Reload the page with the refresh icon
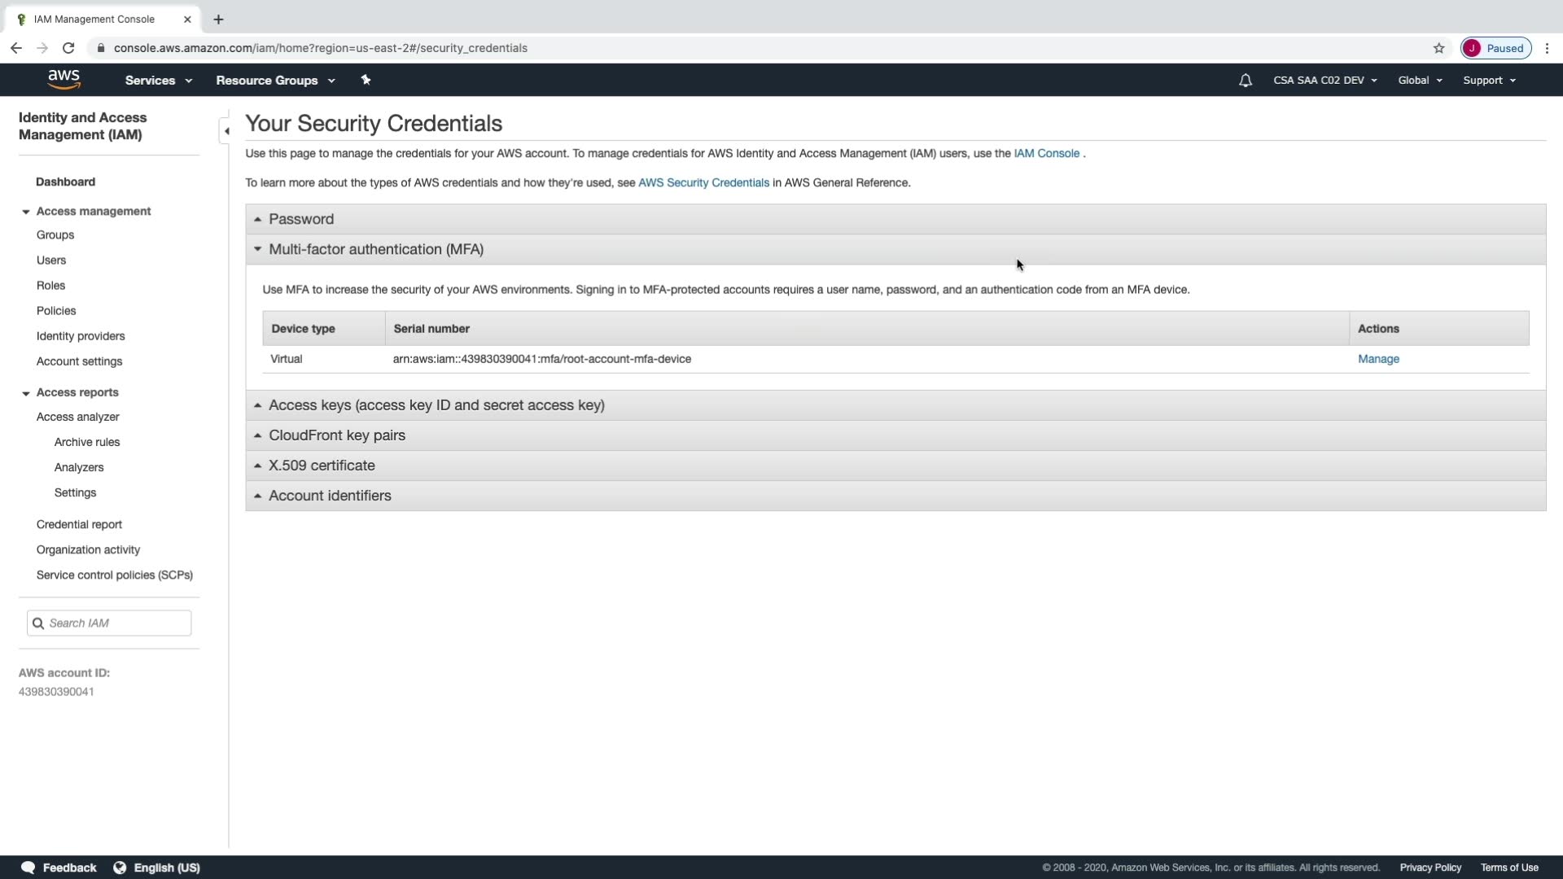Viewport: 1563px width, 879px height. click(68, 48)
